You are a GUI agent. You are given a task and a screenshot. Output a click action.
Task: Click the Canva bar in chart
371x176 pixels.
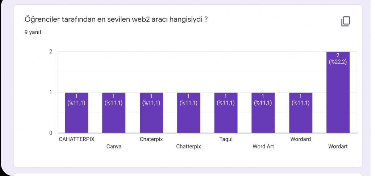pos(114,116)
